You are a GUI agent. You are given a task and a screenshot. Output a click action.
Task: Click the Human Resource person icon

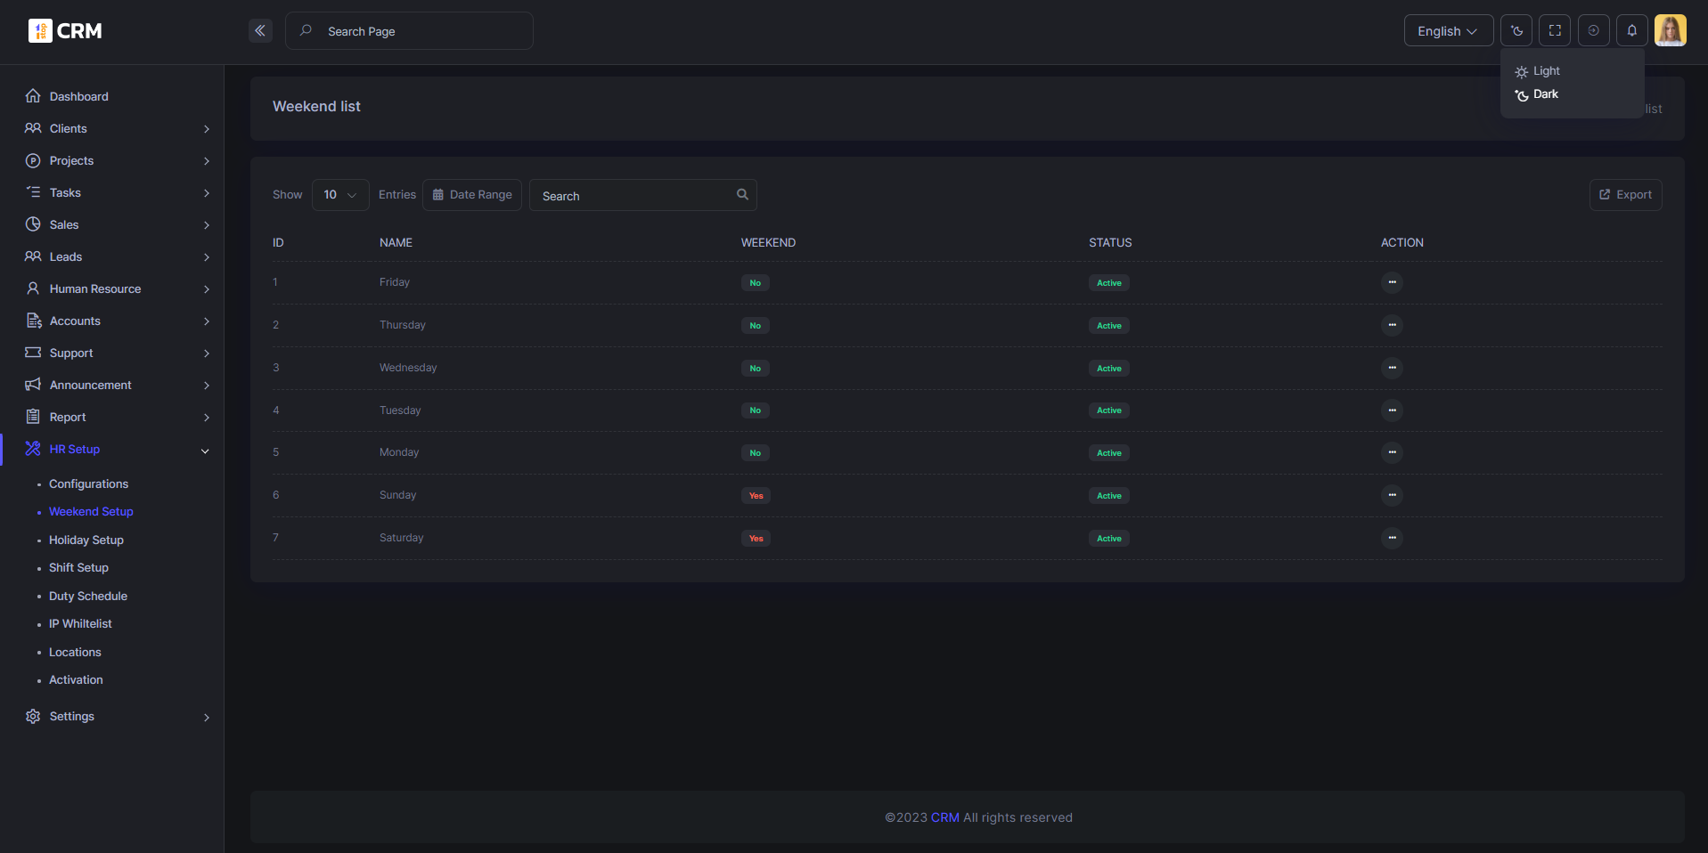pos(33,288)
